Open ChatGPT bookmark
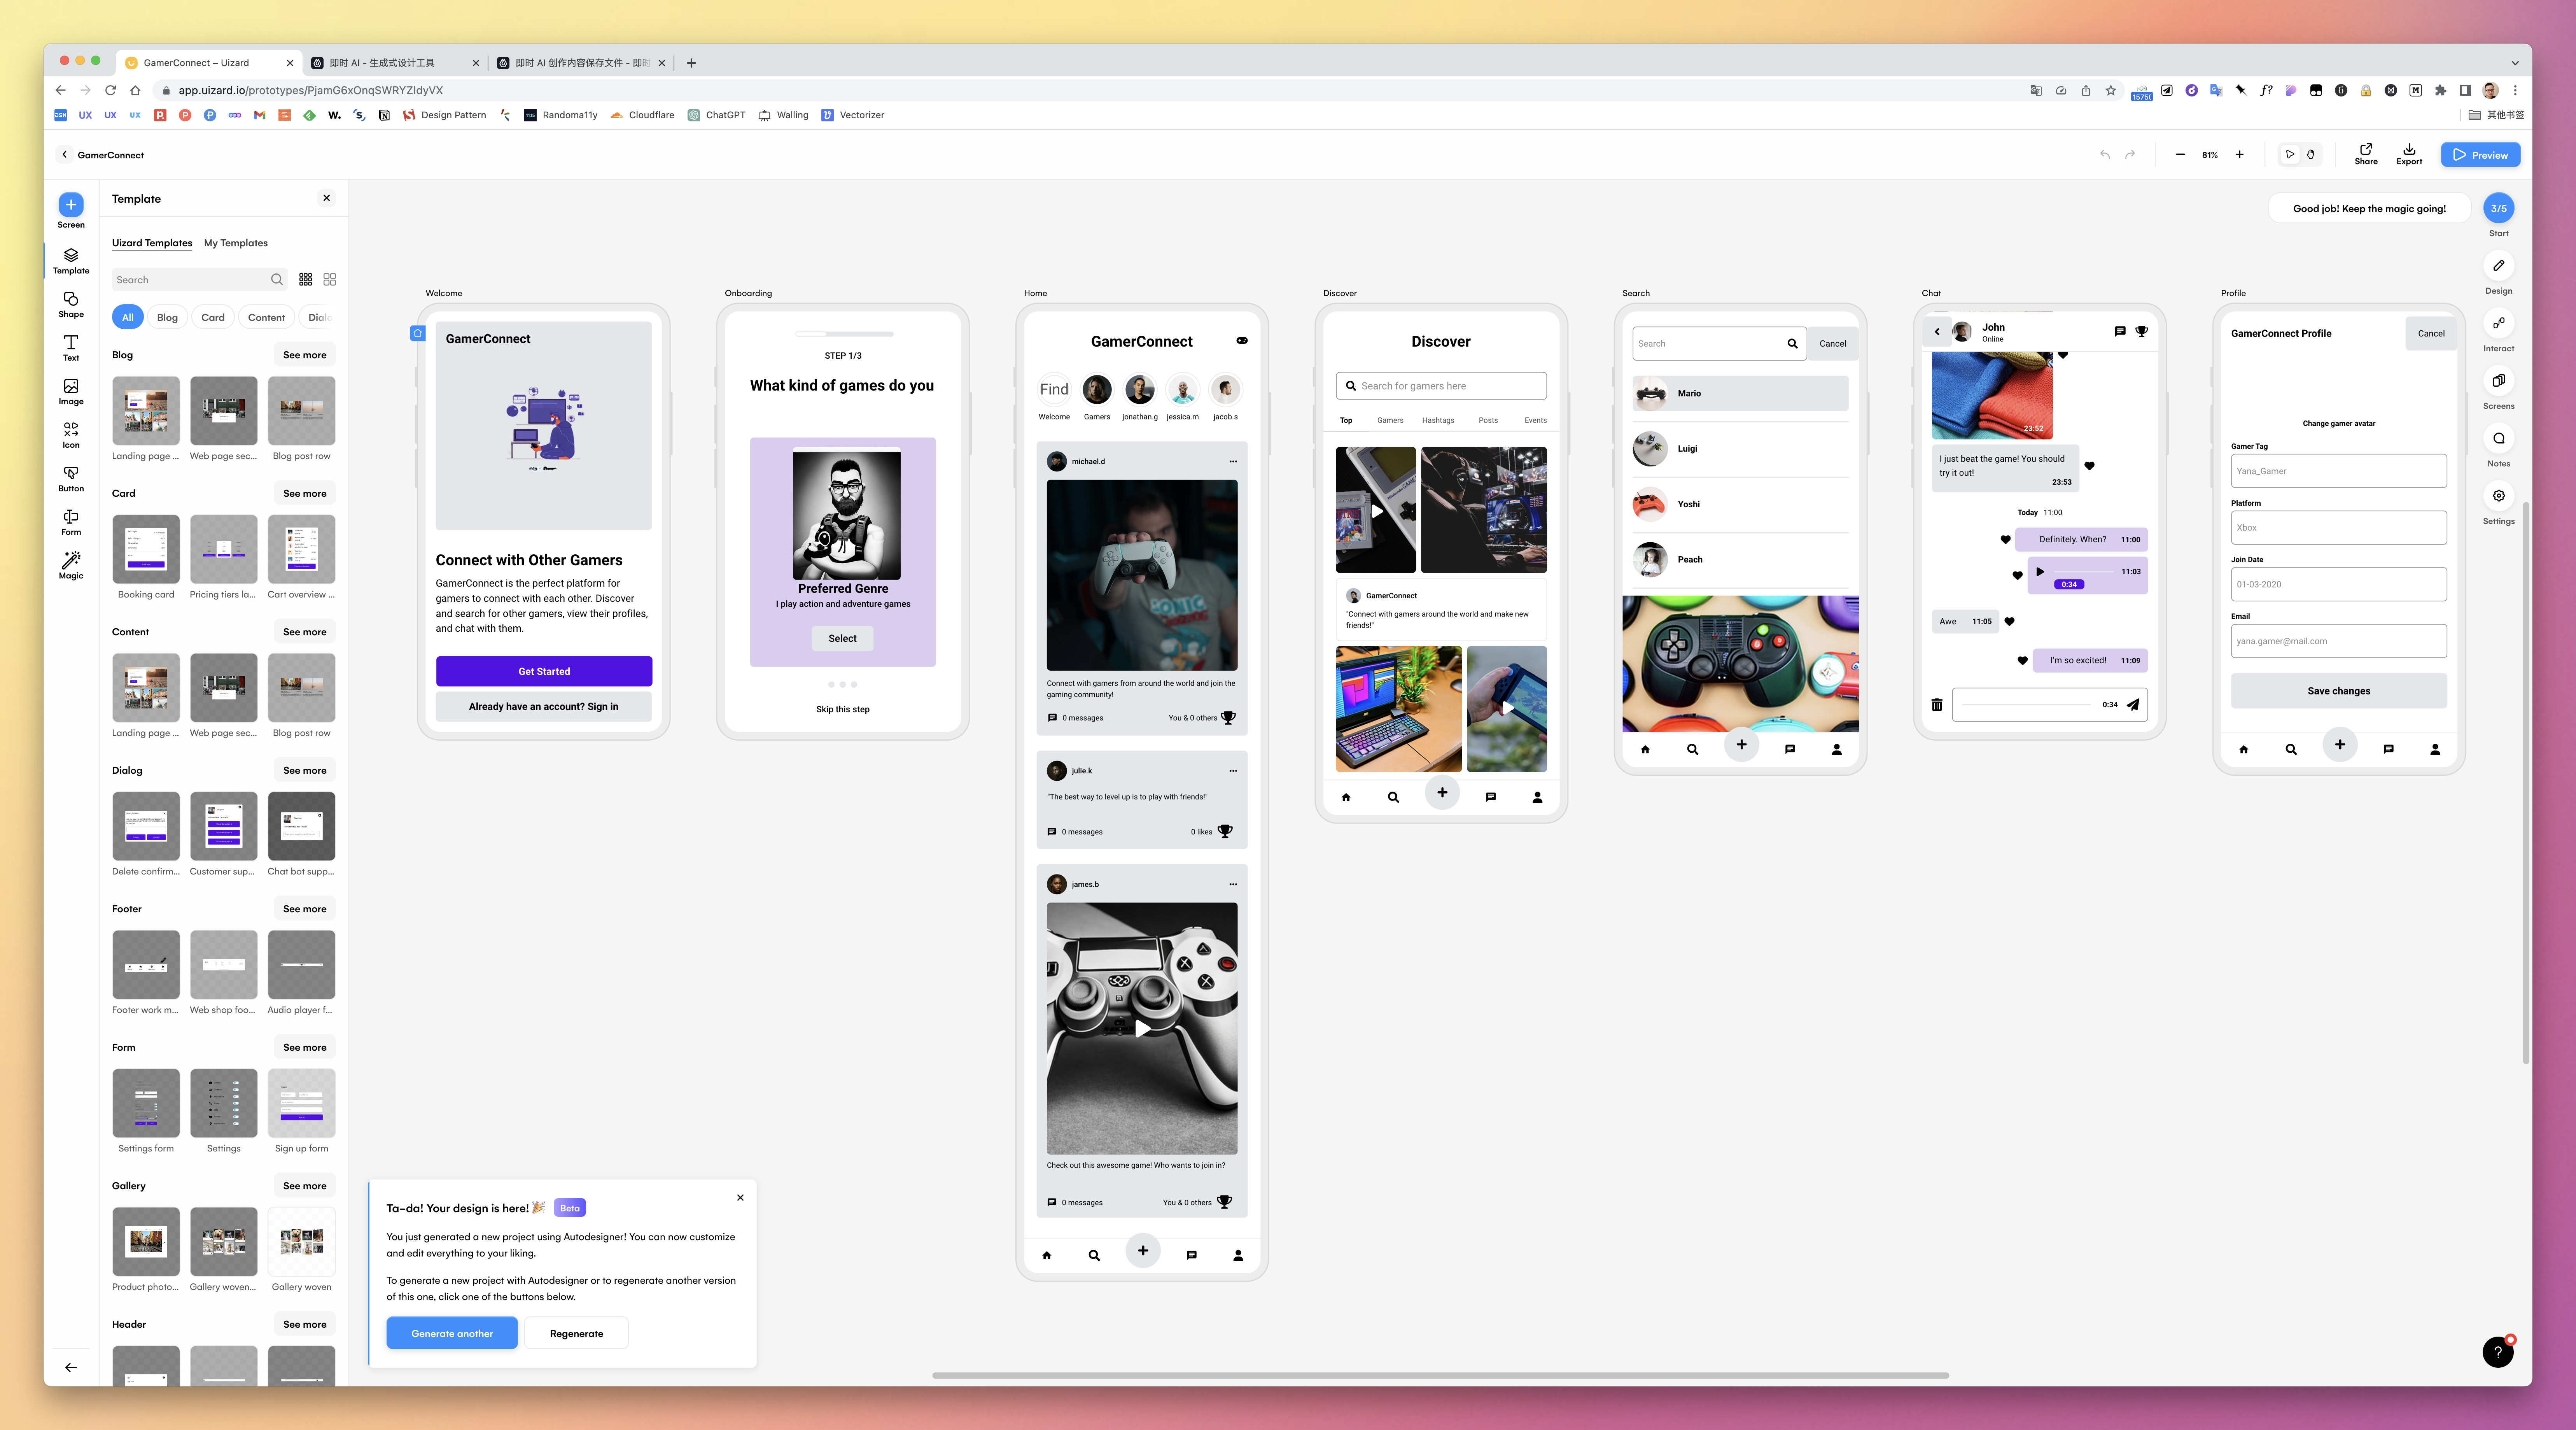Image resolution: width=2576 pixels, height=1430 pixels. 717,115
